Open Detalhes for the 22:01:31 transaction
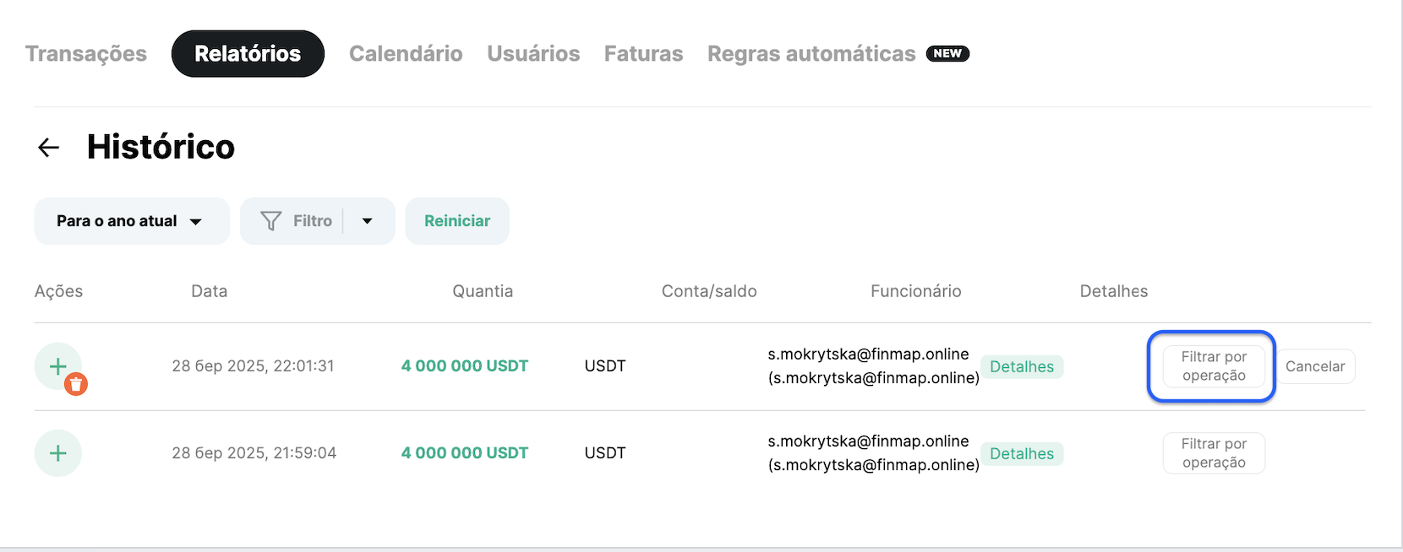 click(x=1022, y=367)
